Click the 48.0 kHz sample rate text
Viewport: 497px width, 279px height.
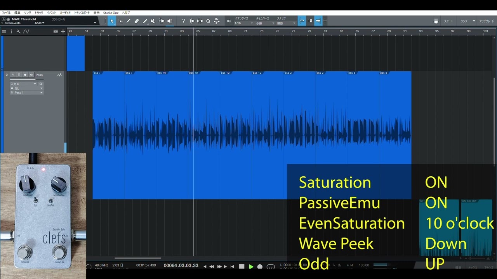(101, 265)
